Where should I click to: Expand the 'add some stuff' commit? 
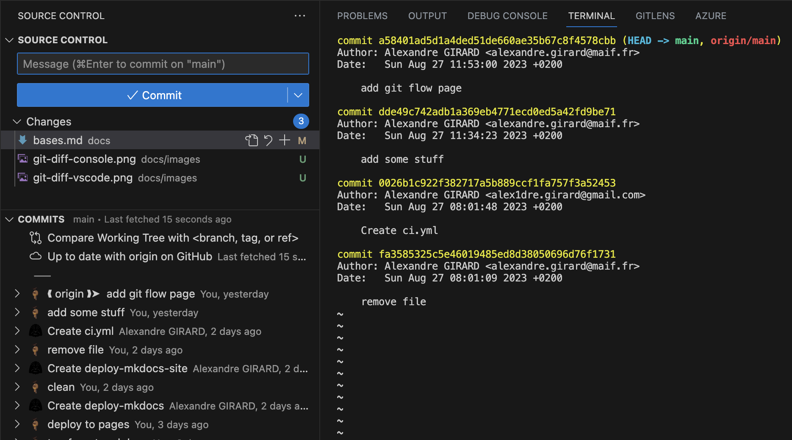tap(17, 312)
